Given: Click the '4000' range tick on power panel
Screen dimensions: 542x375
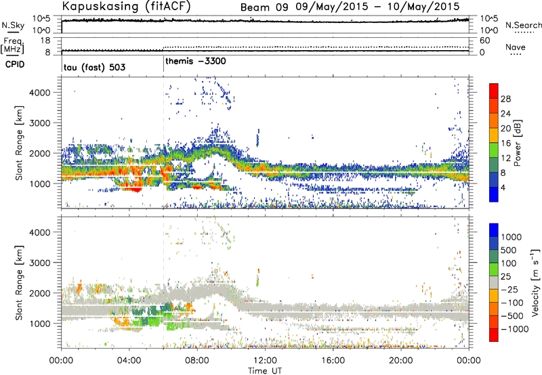Looking at the screenshot, I should coord(39,93).
